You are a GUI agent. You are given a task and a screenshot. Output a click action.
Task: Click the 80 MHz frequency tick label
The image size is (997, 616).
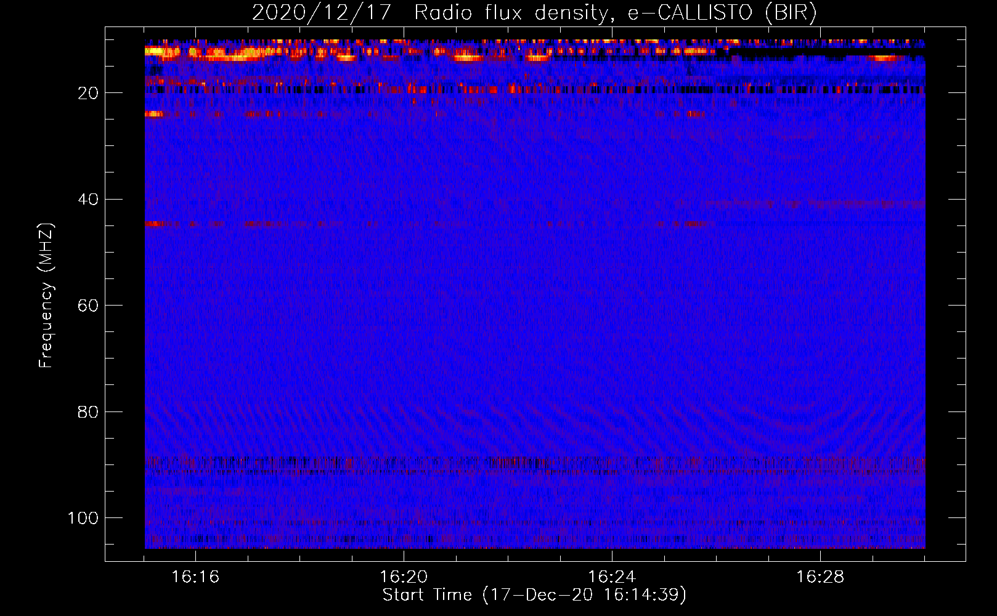(88, 411)
